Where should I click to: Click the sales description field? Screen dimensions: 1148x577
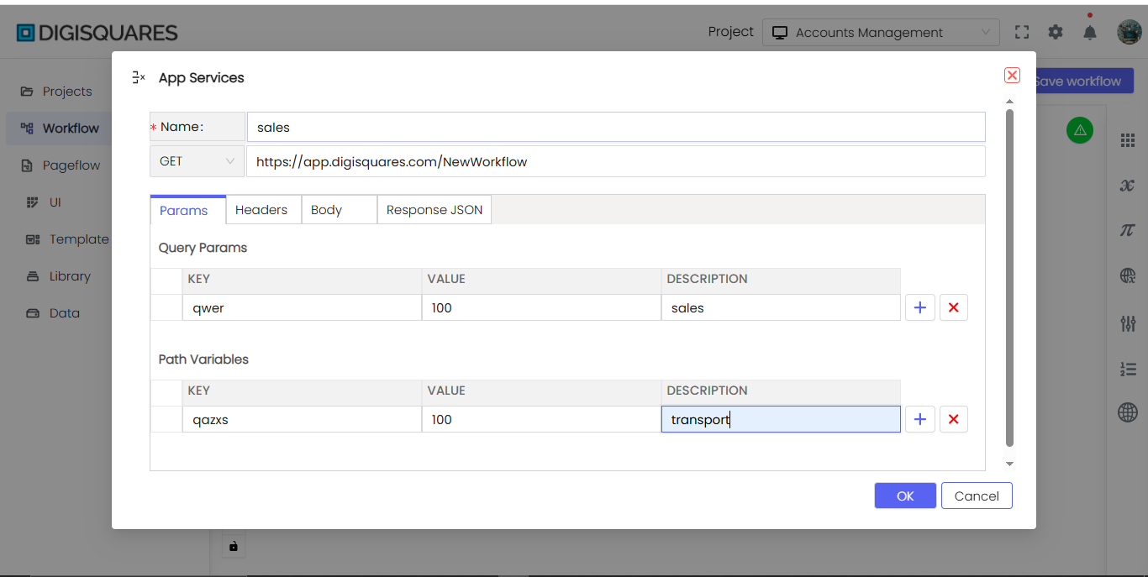[781, 307]
